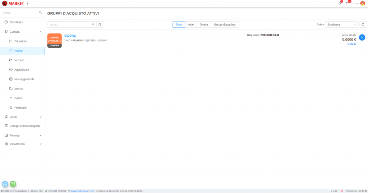Screen dimensions: 368x193
Task: Open the three-dot menu next to MARKET logo
Action: 28,3
